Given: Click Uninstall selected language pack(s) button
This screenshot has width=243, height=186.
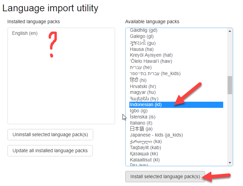Looking at the screenshot, I should click(x=50, y=134).
